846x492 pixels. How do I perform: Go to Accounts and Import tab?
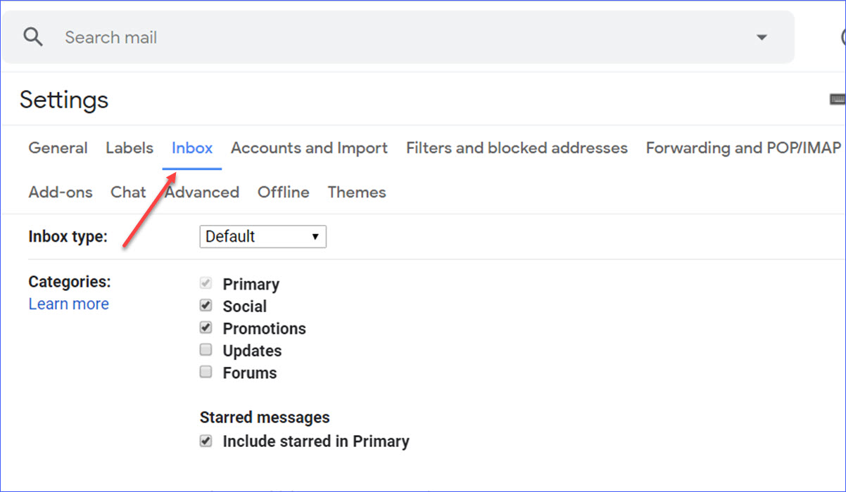point(309,148)
